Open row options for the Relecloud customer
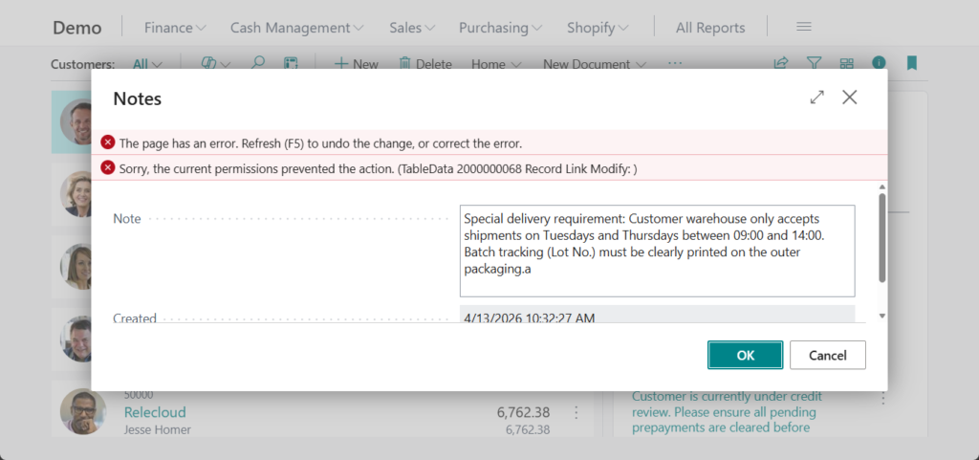 pyautogui.click(x=577, y=412)
